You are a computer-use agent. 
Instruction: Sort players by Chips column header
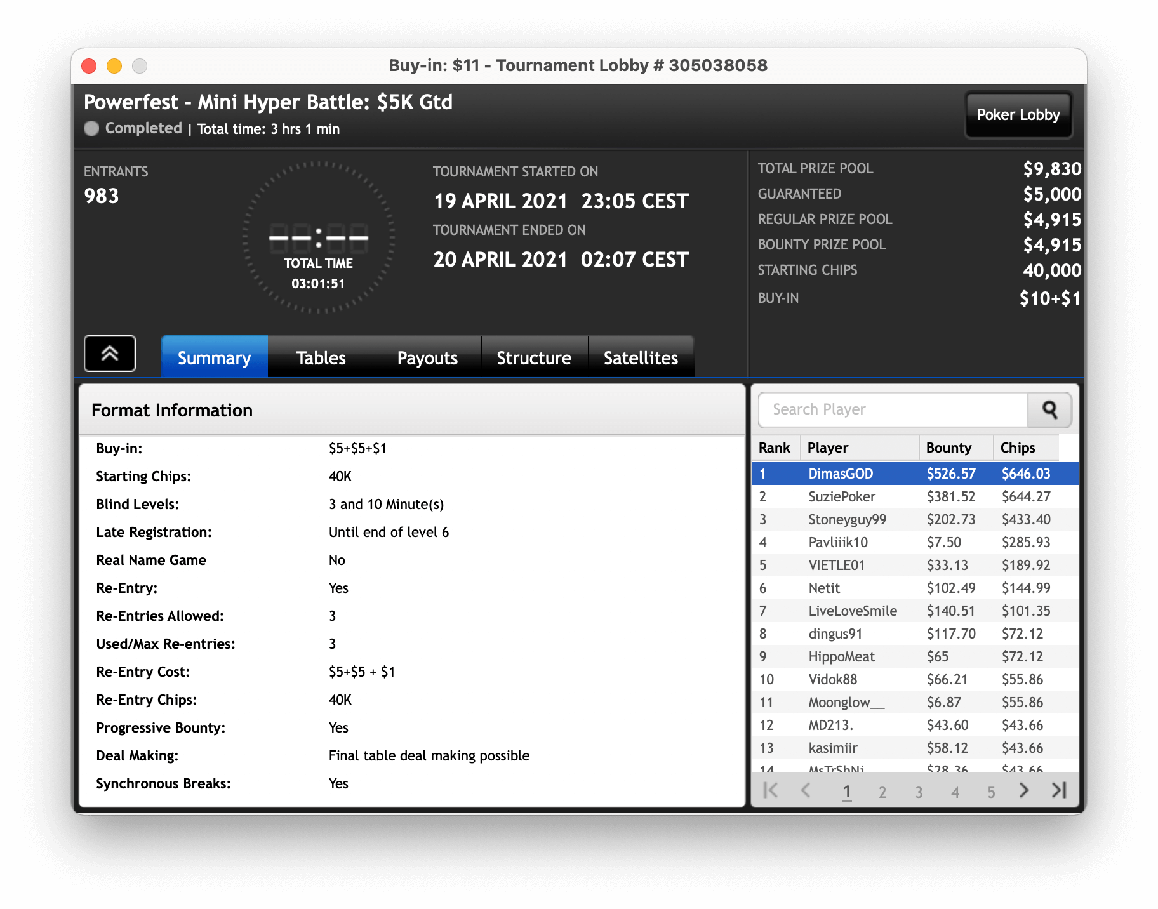(x=1018, y=448)
